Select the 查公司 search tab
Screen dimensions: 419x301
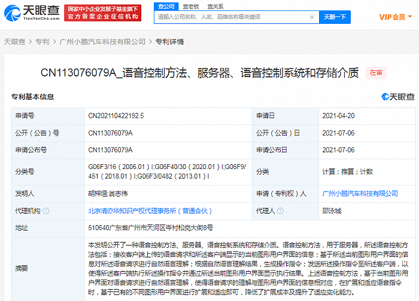[x=166, y=7]
